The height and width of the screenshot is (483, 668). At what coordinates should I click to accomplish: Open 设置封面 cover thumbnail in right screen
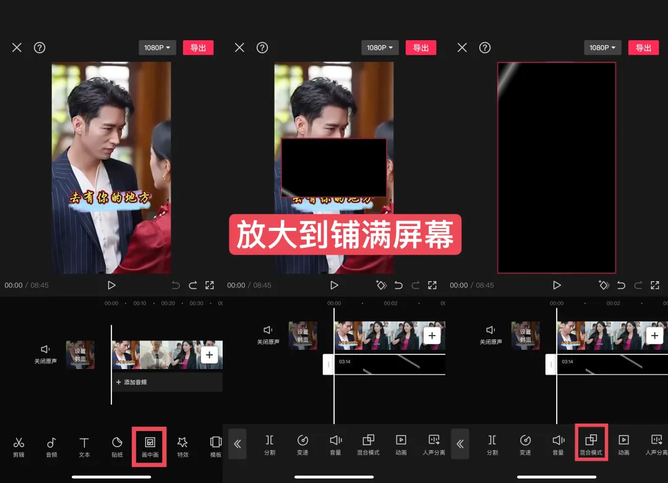coord(526,336)
